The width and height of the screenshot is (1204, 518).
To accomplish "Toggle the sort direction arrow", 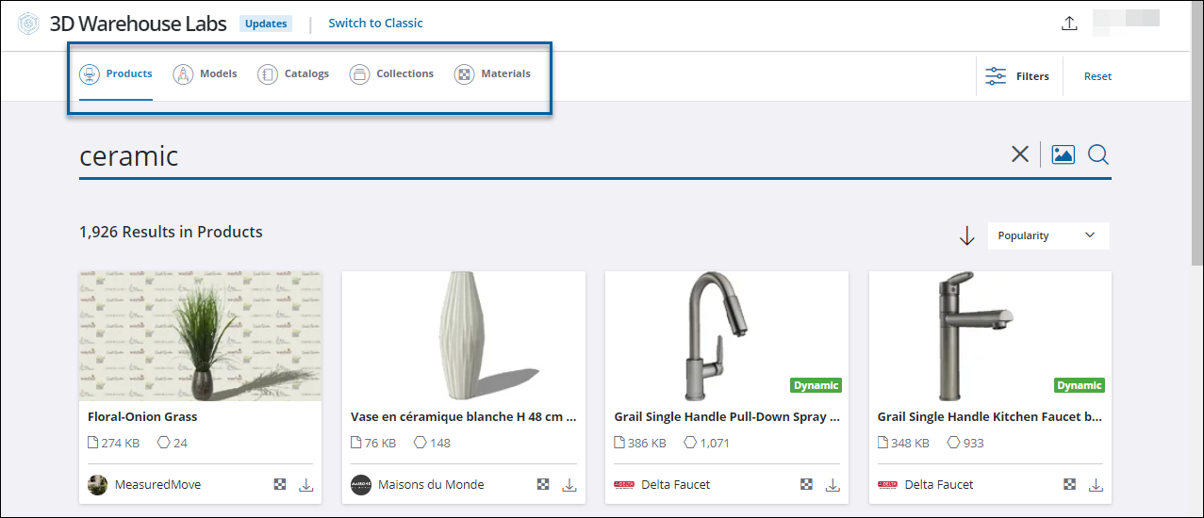I will [966, 236].
